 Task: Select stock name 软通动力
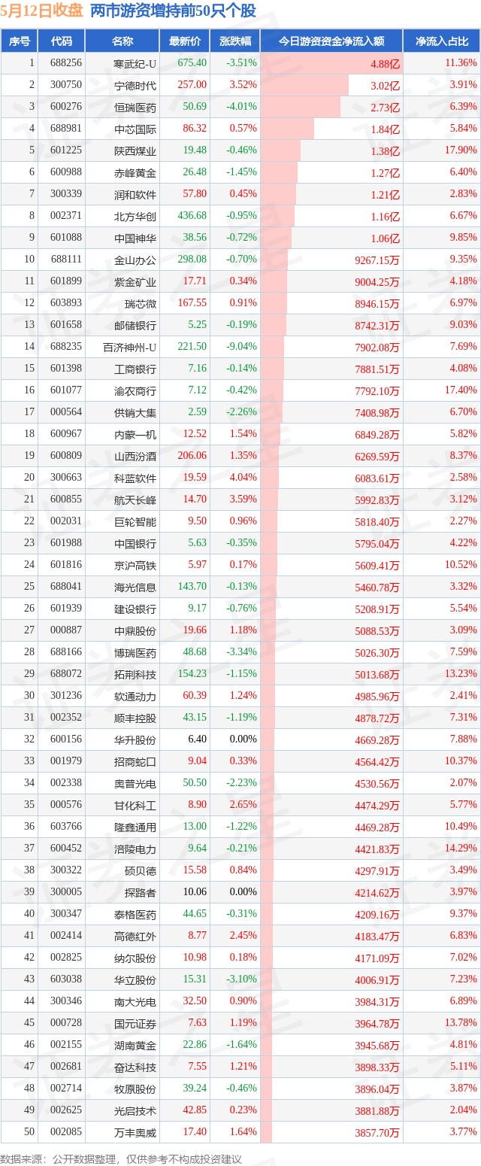(x=135, y=696)
